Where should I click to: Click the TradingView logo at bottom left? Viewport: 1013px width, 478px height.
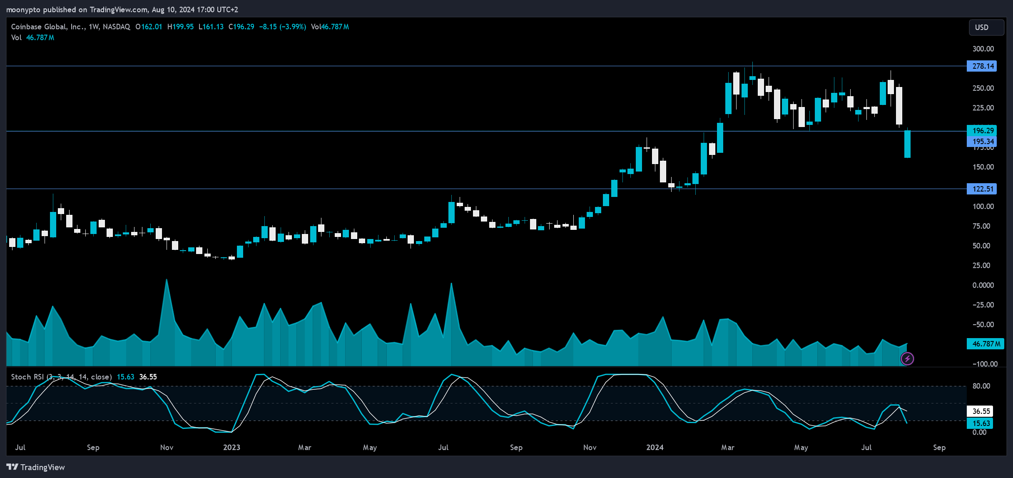tap(35, 467)
